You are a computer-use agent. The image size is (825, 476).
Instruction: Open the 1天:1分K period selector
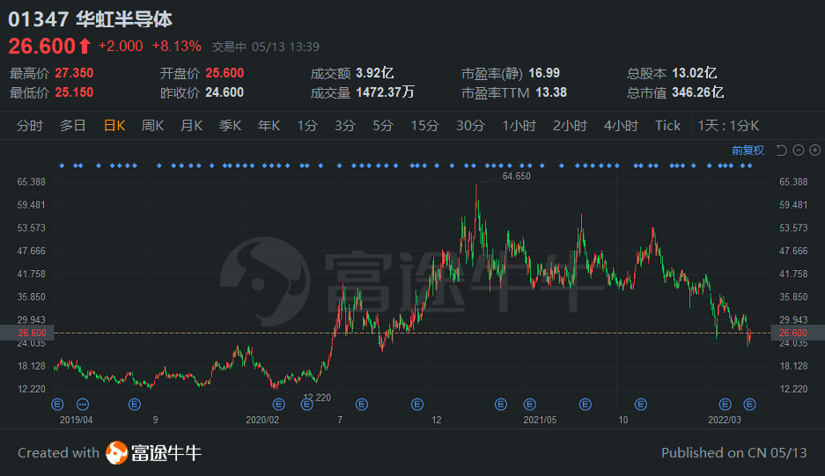click(x=728, y=126)
